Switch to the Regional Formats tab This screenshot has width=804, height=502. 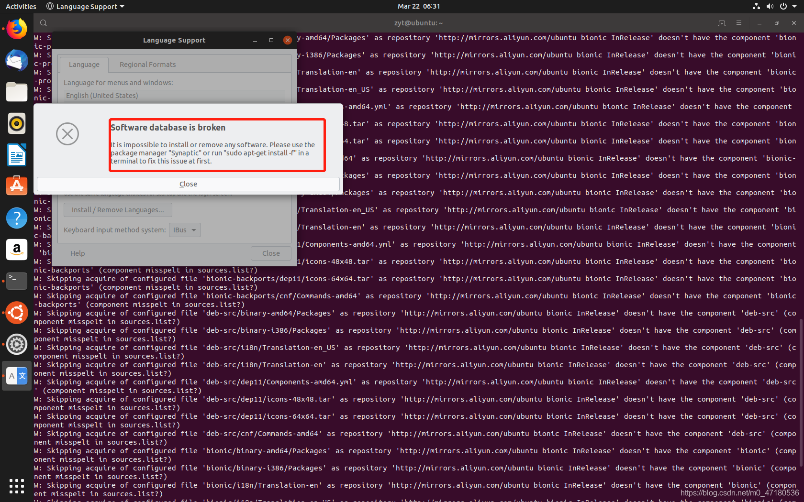(x=148, y=65)
